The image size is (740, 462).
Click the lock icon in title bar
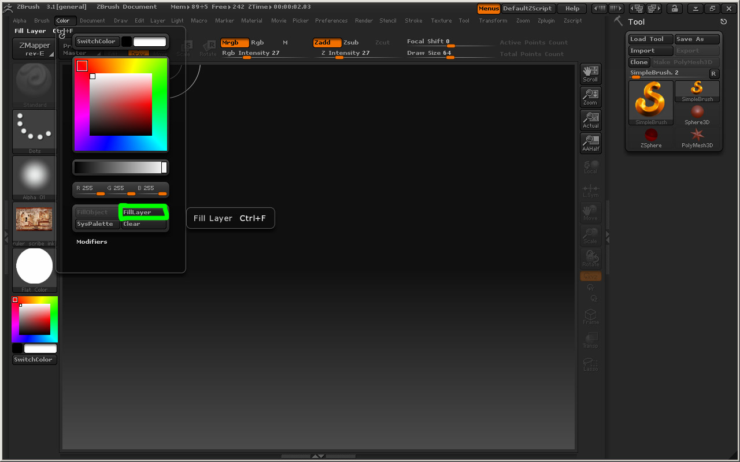(x=674, y=8)
